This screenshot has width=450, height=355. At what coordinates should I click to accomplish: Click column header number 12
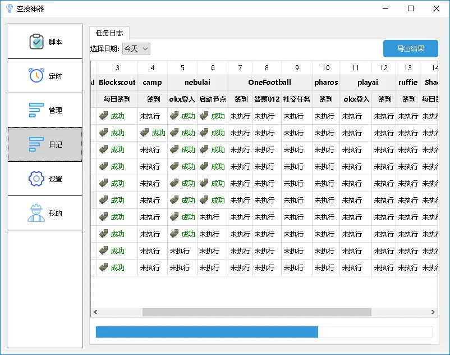[384, 68]
